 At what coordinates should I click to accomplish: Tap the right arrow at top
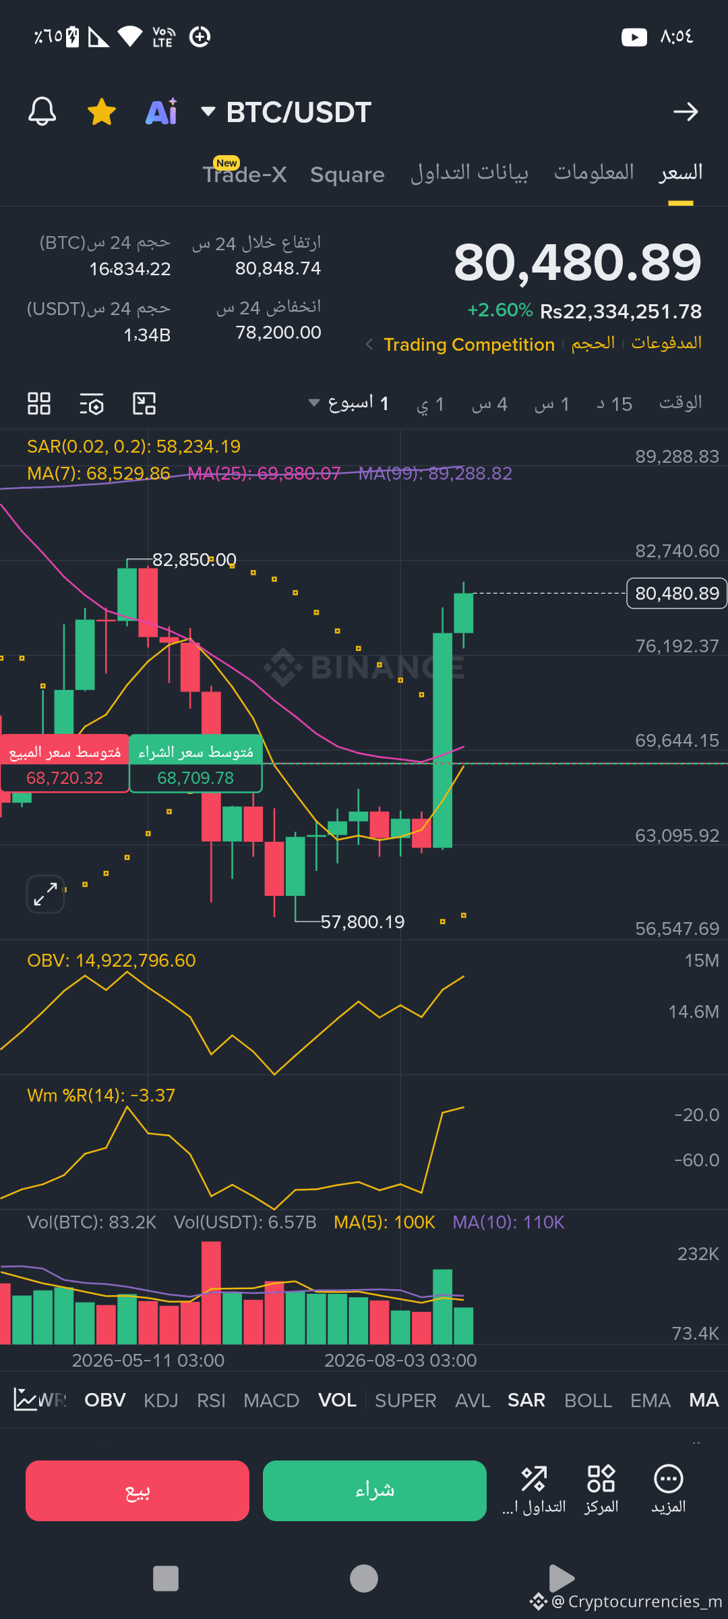point(686,112)
